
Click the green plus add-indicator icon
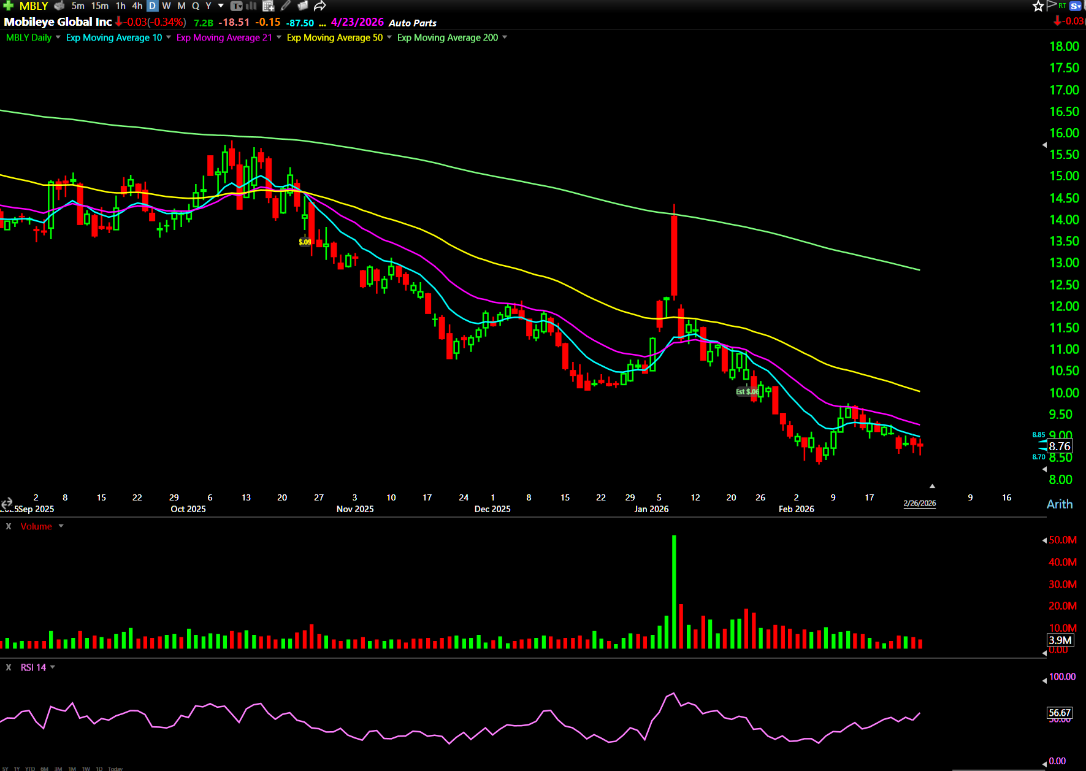coord(8,6)
